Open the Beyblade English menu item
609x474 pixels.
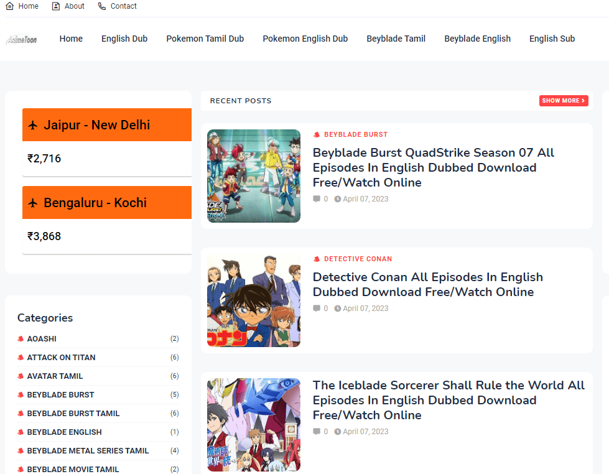click(477, 39)
